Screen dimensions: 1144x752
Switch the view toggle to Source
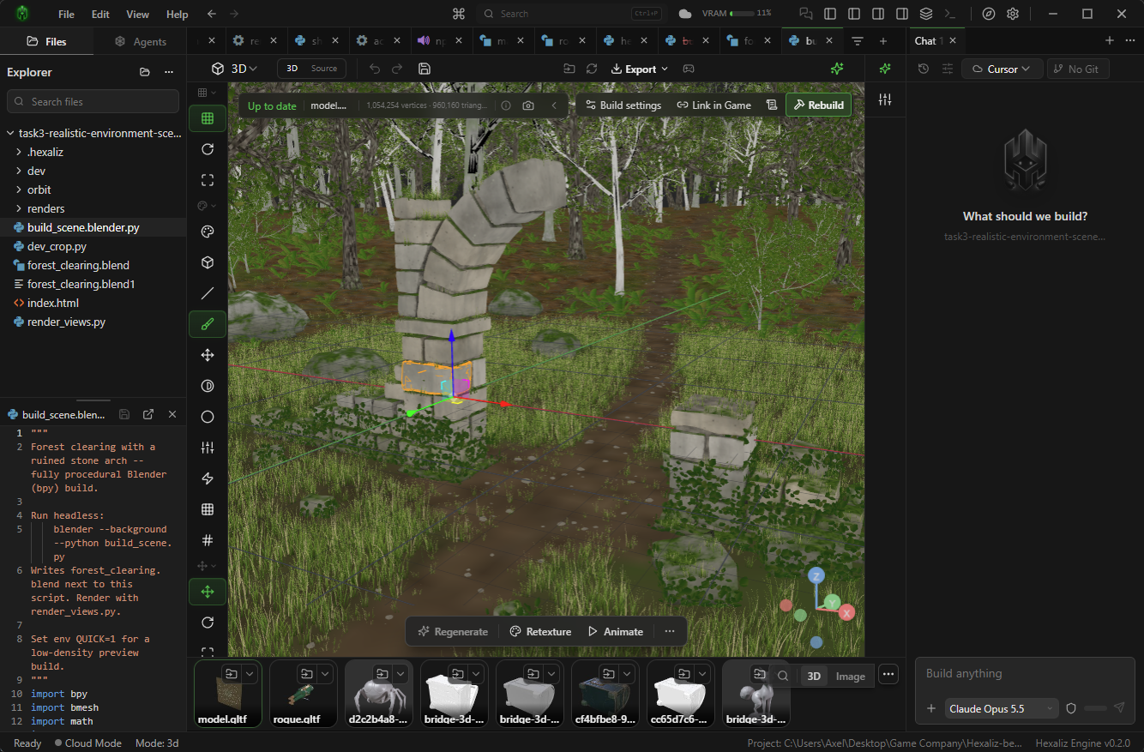tap(324, 69)
